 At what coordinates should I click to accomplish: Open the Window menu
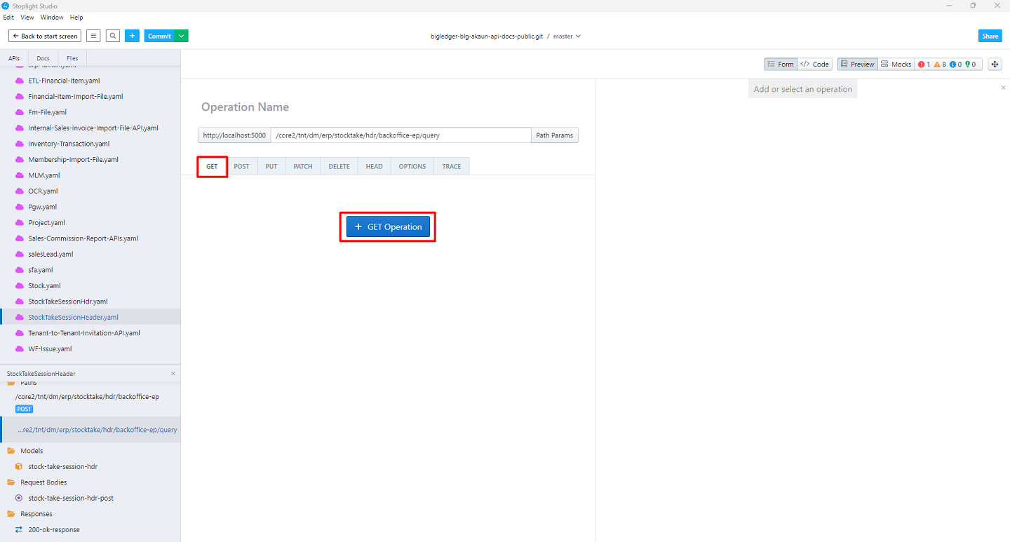pos(52,18)
